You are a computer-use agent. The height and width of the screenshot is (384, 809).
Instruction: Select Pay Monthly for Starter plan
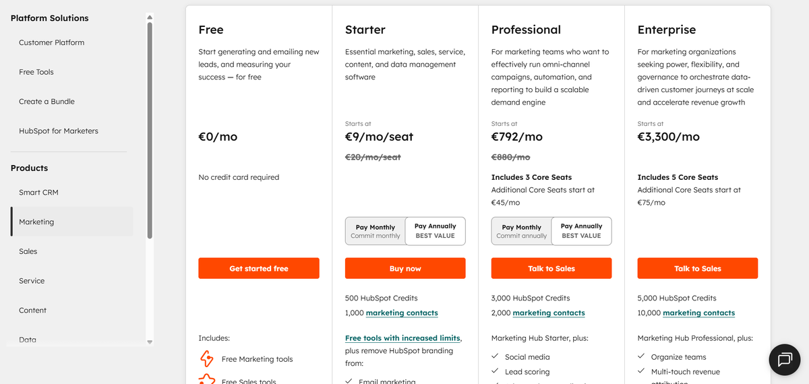coord(376,231)
